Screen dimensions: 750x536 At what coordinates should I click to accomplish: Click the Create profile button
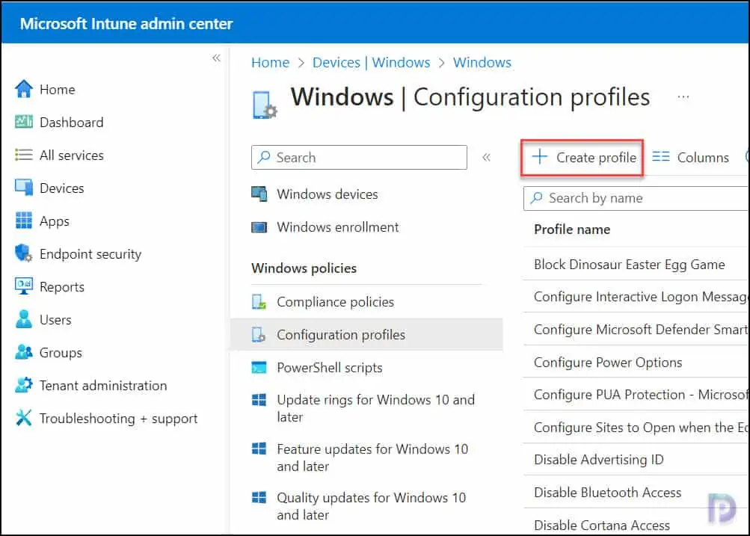coord(582,157)
